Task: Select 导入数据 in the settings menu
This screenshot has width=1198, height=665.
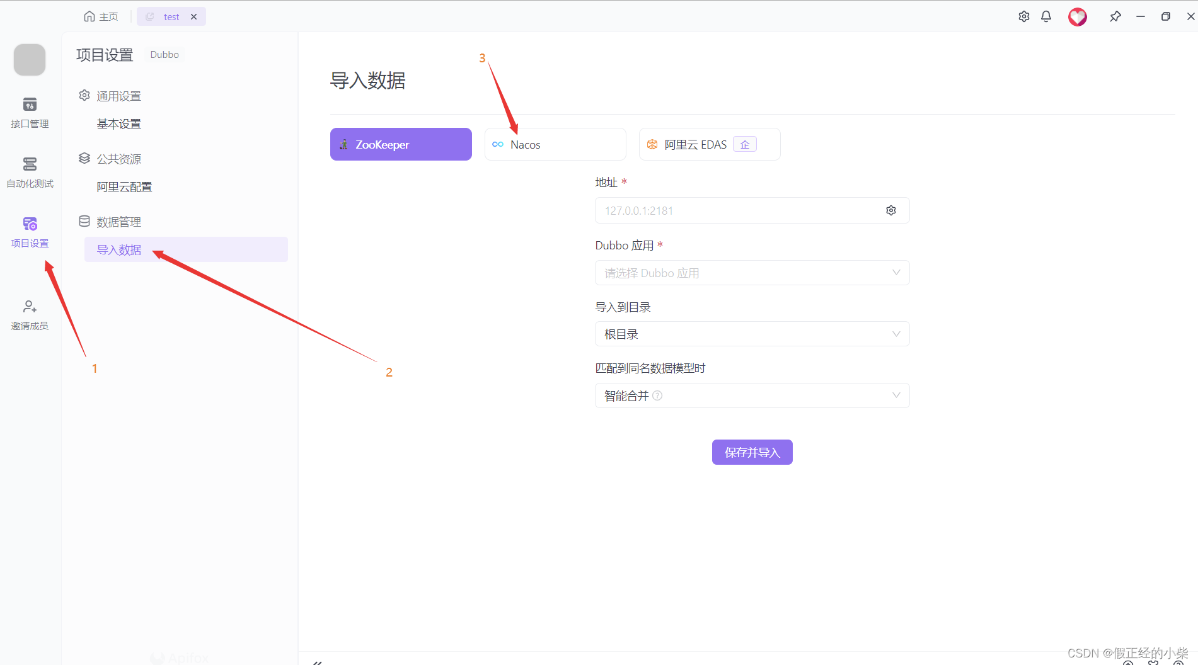Action: (x=186, y=249)
